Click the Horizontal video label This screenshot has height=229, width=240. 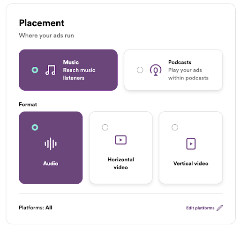(120, 164)
